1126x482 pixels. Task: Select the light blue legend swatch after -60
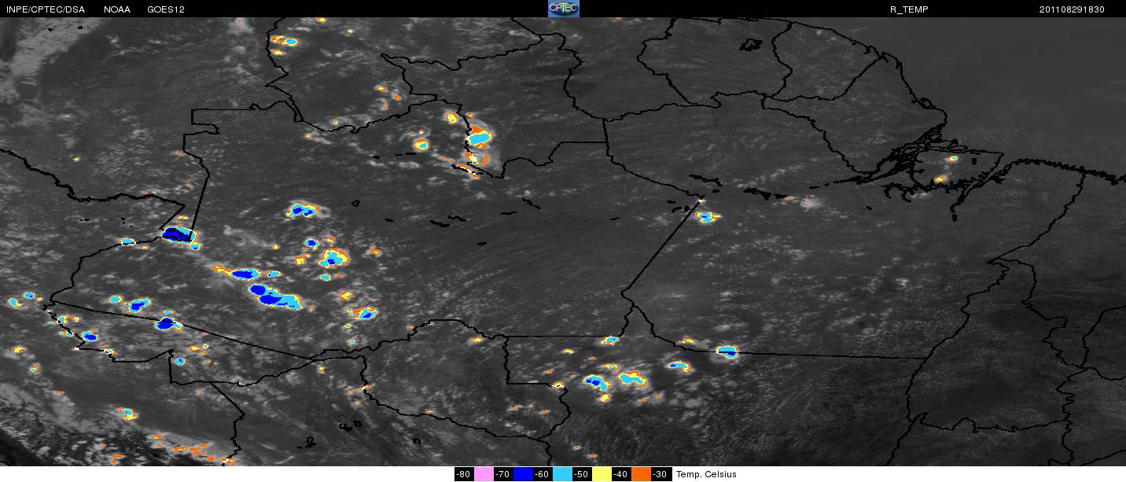(562, 474)
